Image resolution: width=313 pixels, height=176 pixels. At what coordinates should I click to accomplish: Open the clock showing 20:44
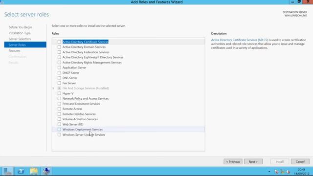coord(301,172)
